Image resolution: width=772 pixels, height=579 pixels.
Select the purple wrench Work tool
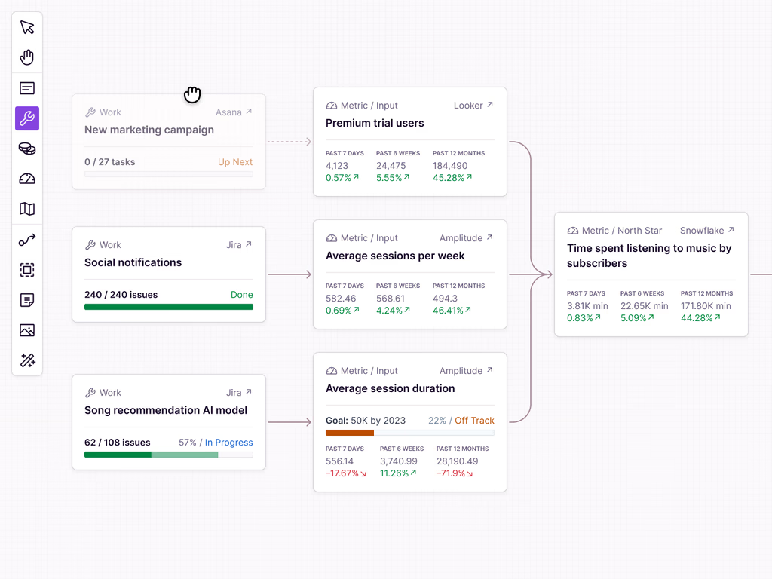point(27,118)
